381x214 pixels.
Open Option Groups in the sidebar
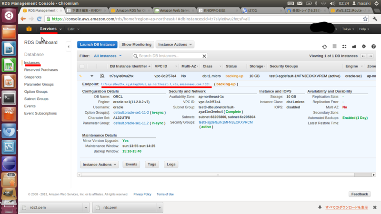coord(36,92)
